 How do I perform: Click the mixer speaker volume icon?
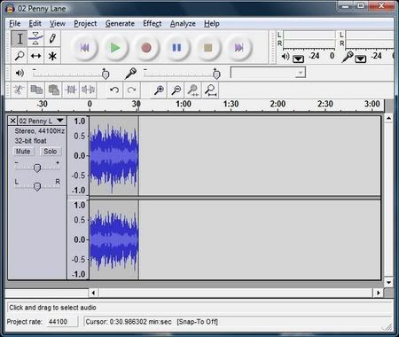[20, 73]
